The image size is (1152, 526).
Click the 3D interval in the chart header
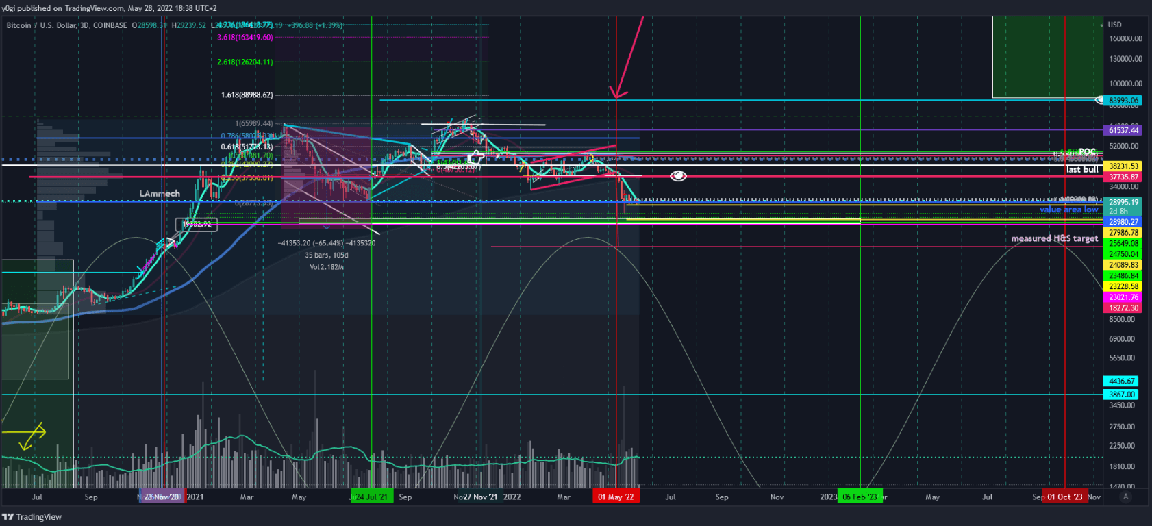tap(85, 25)
